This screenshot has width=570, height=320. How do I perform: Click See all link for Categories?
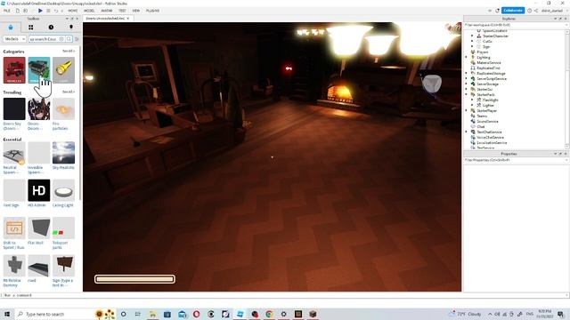(x=69, y=52)
